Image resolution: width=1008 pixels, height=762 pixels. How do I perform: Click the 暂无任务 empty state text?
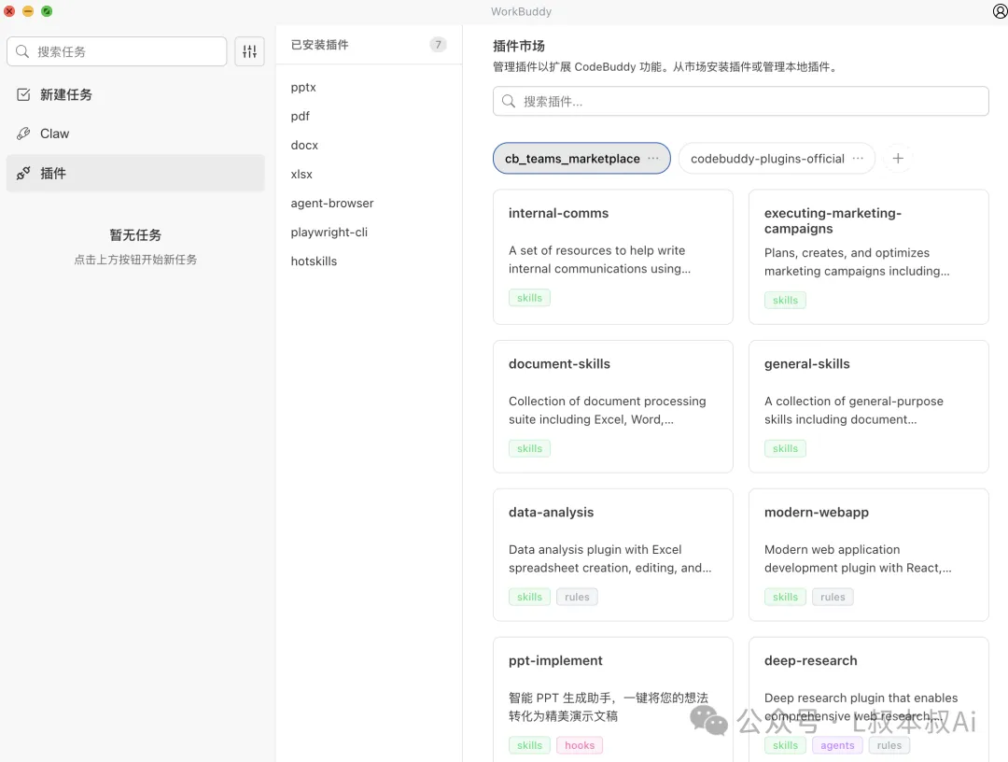(x=135, y=234)
